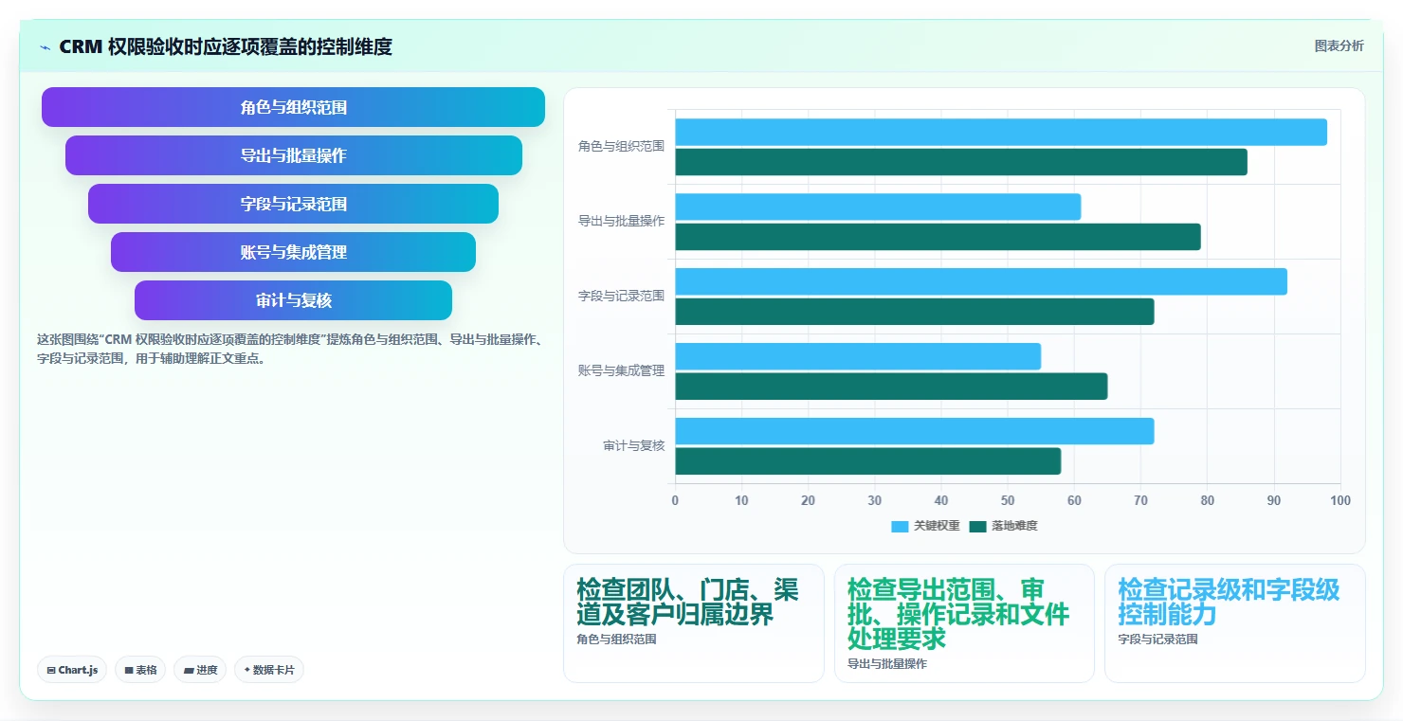
Task: Click the 导出与批量操作 chart axis label
Action: coord(621,221)
